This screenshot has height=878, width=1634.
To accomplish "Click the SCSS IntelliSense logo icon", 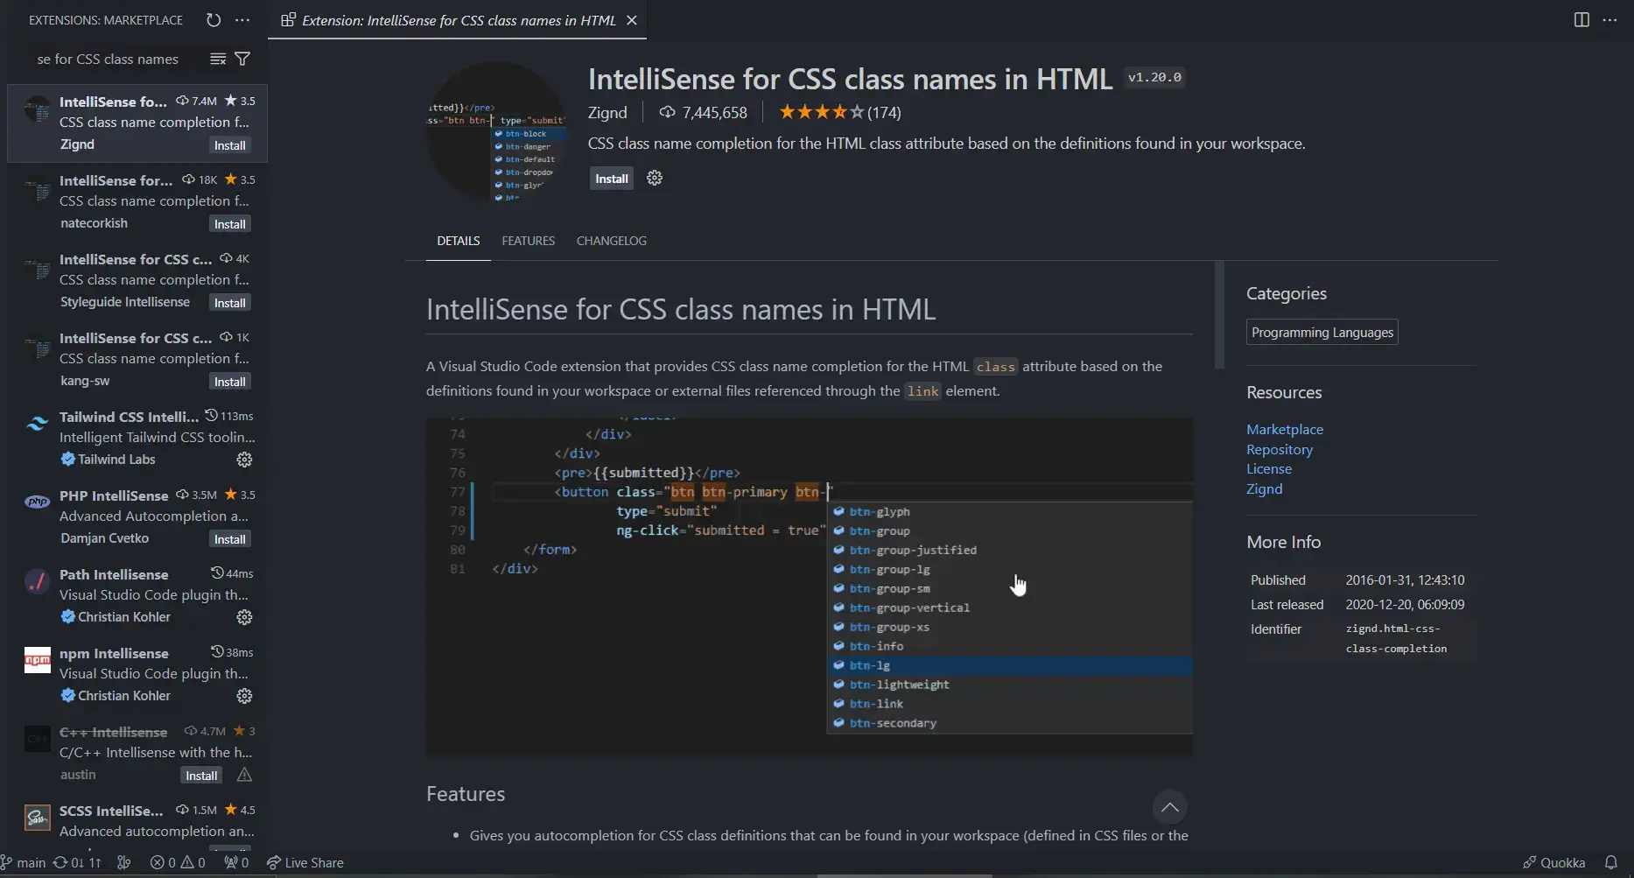I will pos(37,818).
